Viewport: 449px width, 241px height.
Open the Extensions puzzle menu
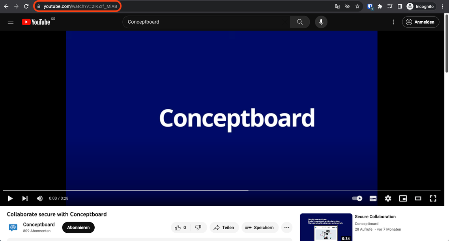coord(380,6)
